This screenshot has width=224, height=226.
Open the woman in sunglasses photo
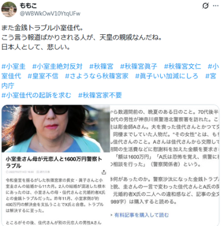pos(56,128)
